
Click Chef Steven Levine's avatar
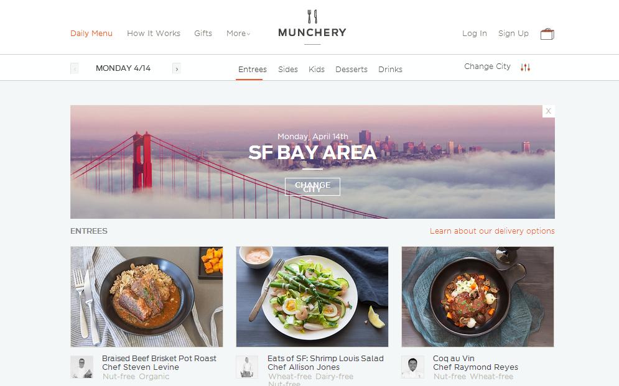coord(81,367)
